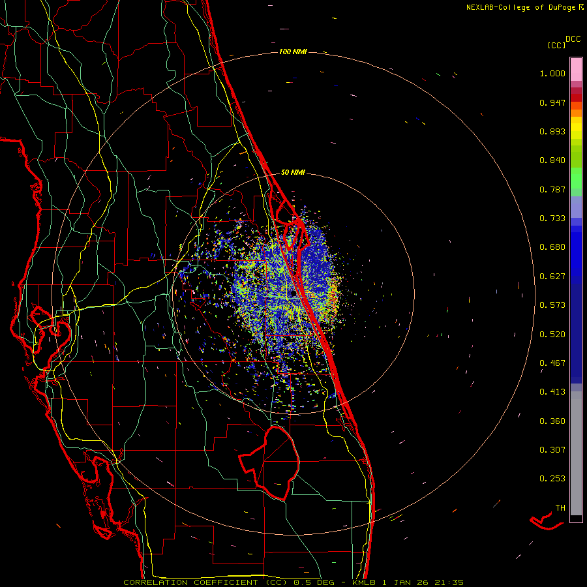
Task: Click the "0.413" scale value
Action: 552,392
